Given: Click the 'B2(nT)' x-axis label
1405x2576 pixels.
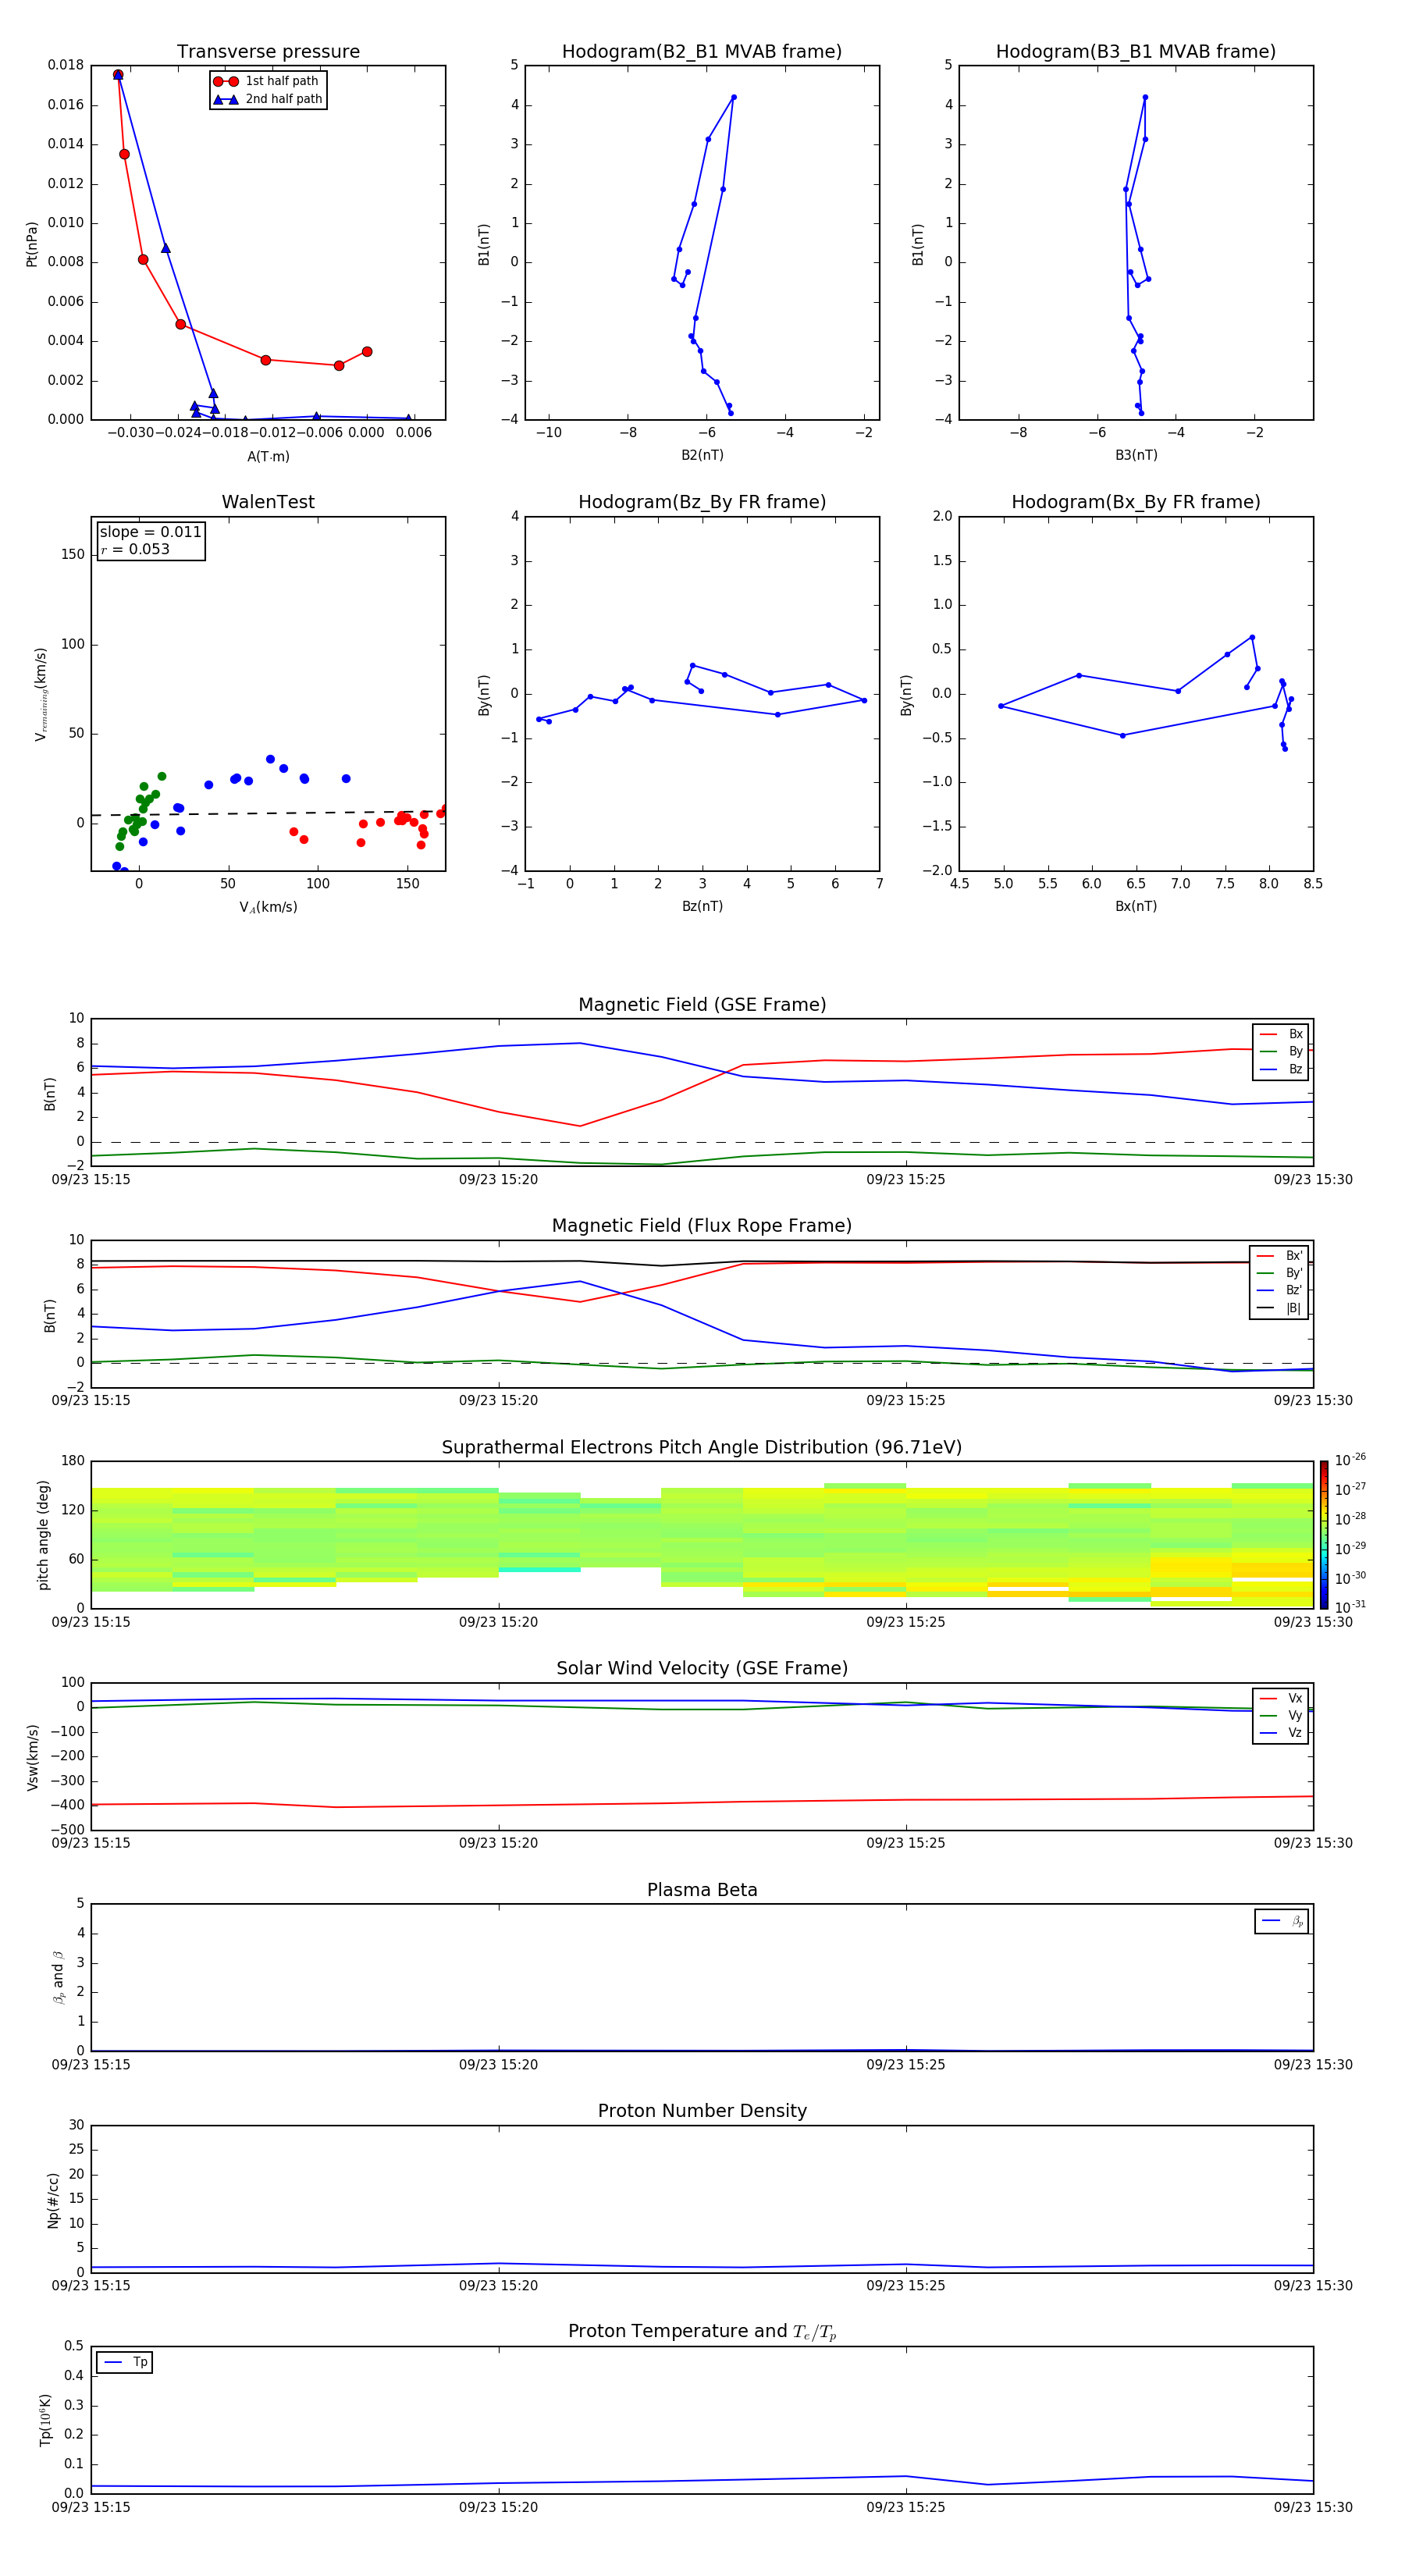Looking at the screenshot, I should 702,455.
